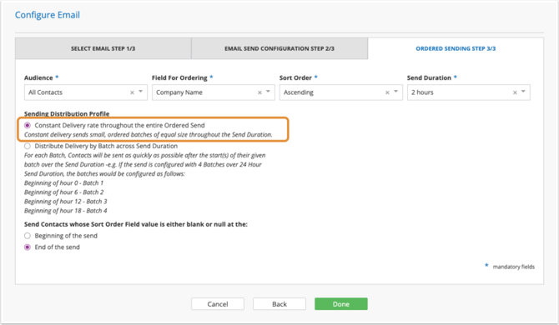The width and height of the screenshot is (559, 325).
Task: Click the Audience field label
Action: (x=38, y=77)
